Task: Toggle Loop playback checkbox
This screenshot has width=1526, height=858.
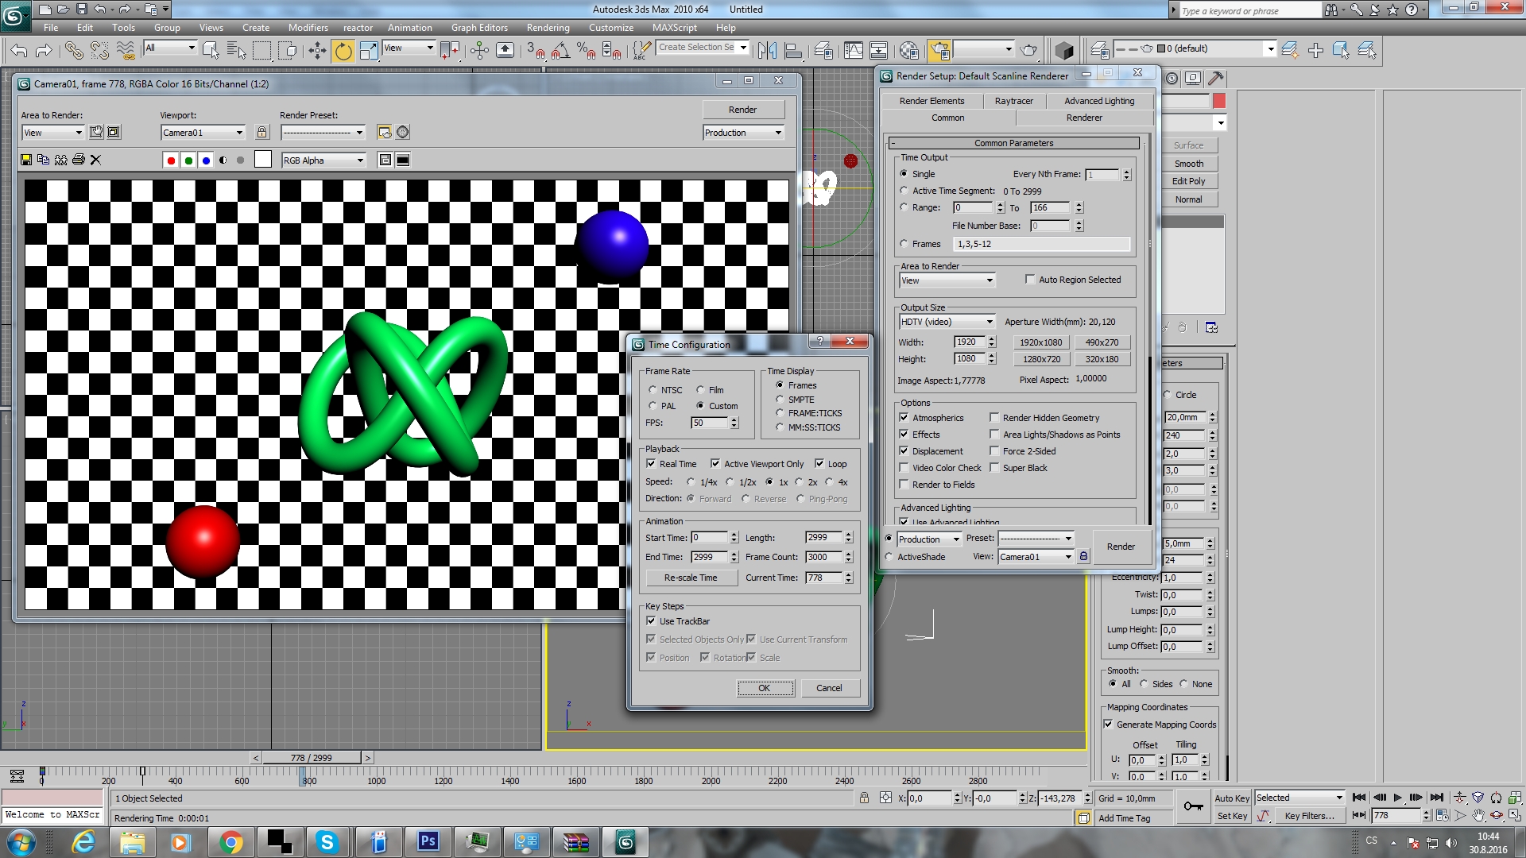Action: pyautogui.click(x=831, y=464)
